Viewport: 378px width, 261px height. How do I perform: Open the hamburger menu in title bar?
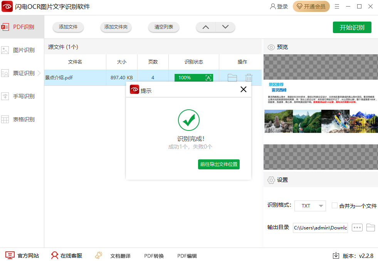337,7
